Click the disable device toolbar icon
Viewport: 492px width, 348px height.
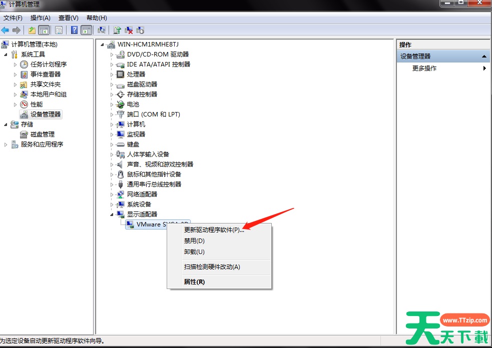point(140,30)
